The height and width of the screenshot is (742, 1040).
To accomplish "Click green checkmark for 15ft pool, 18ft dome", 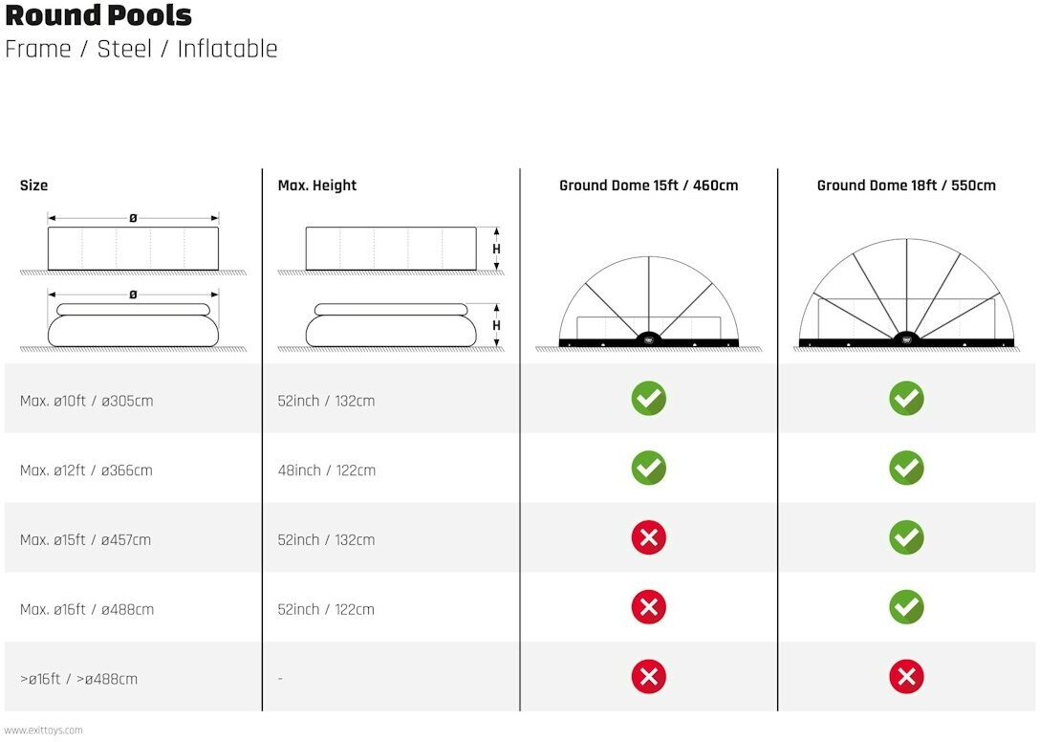I will pos(907,537).
